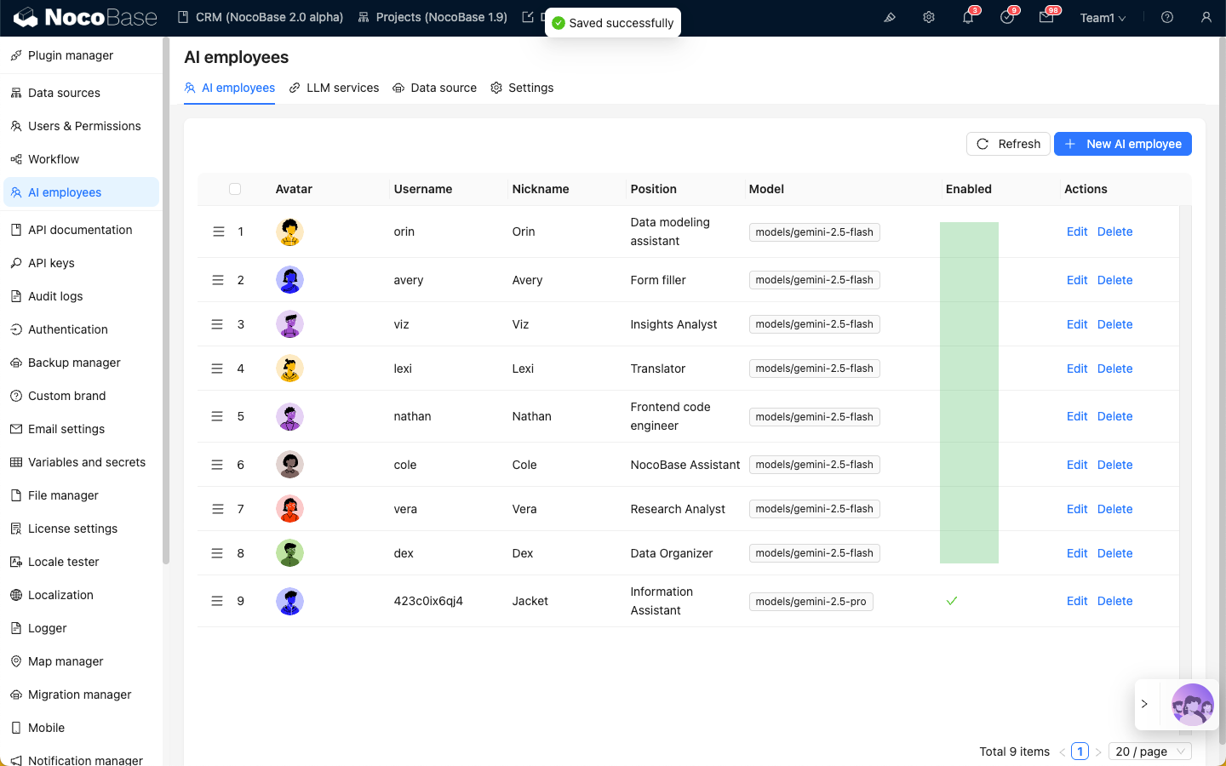Open the mail inbox icon with 98 badge
This screenshot has height=766, width=1226.
click(x=1046, y=17)
